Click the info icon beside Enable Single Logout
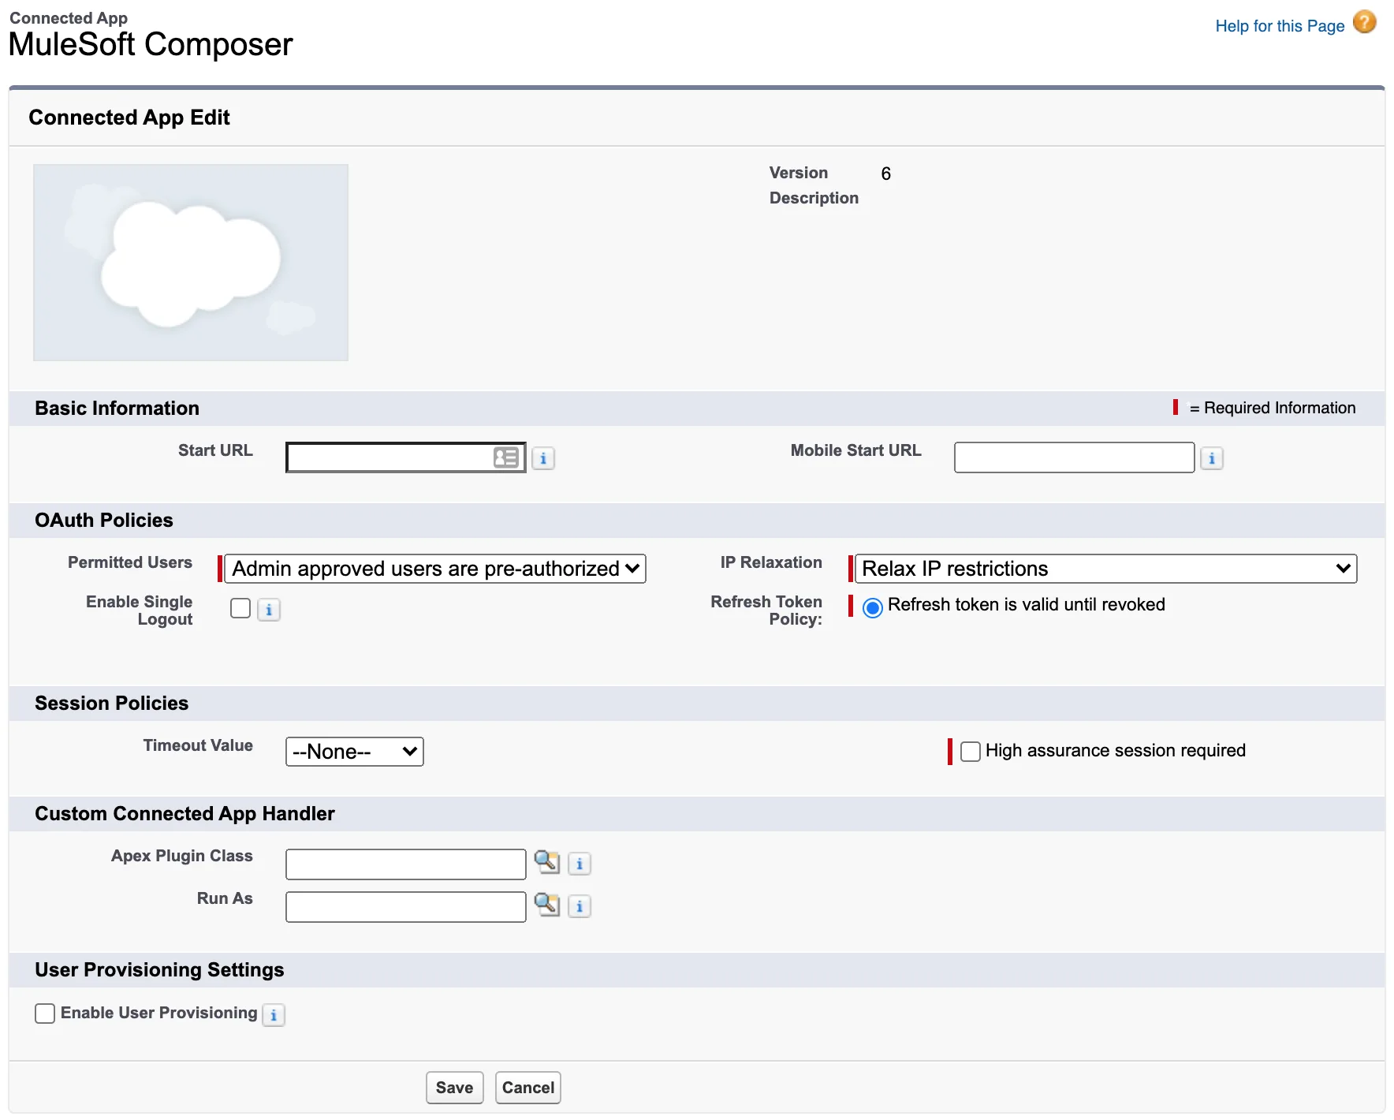 coord(269,610)
